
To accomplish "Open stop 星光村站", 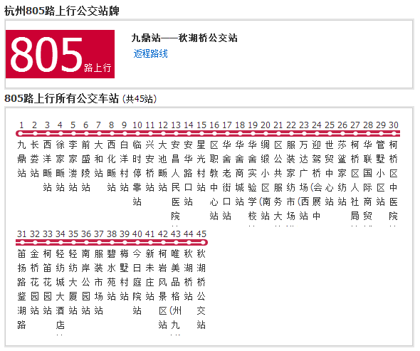I will point(201,166).
